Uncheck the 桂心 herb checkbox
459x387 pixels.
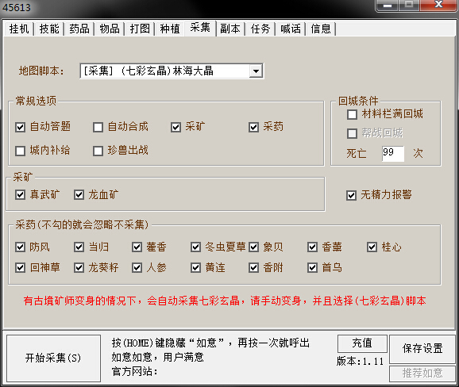[x=372, y=247]
